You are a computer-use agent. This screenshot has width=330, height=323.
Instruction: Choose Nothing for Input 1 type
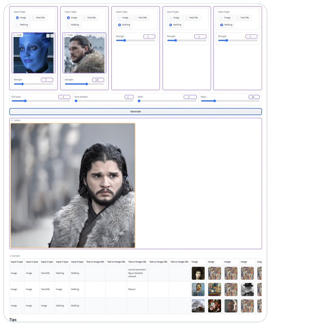click(x=73, y=25)
